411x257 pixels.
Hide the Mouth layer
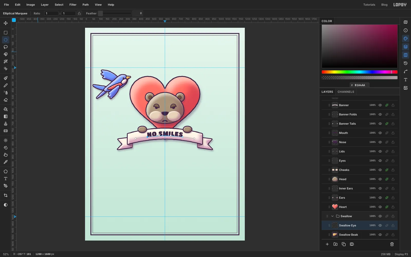[x=380, y=133]
